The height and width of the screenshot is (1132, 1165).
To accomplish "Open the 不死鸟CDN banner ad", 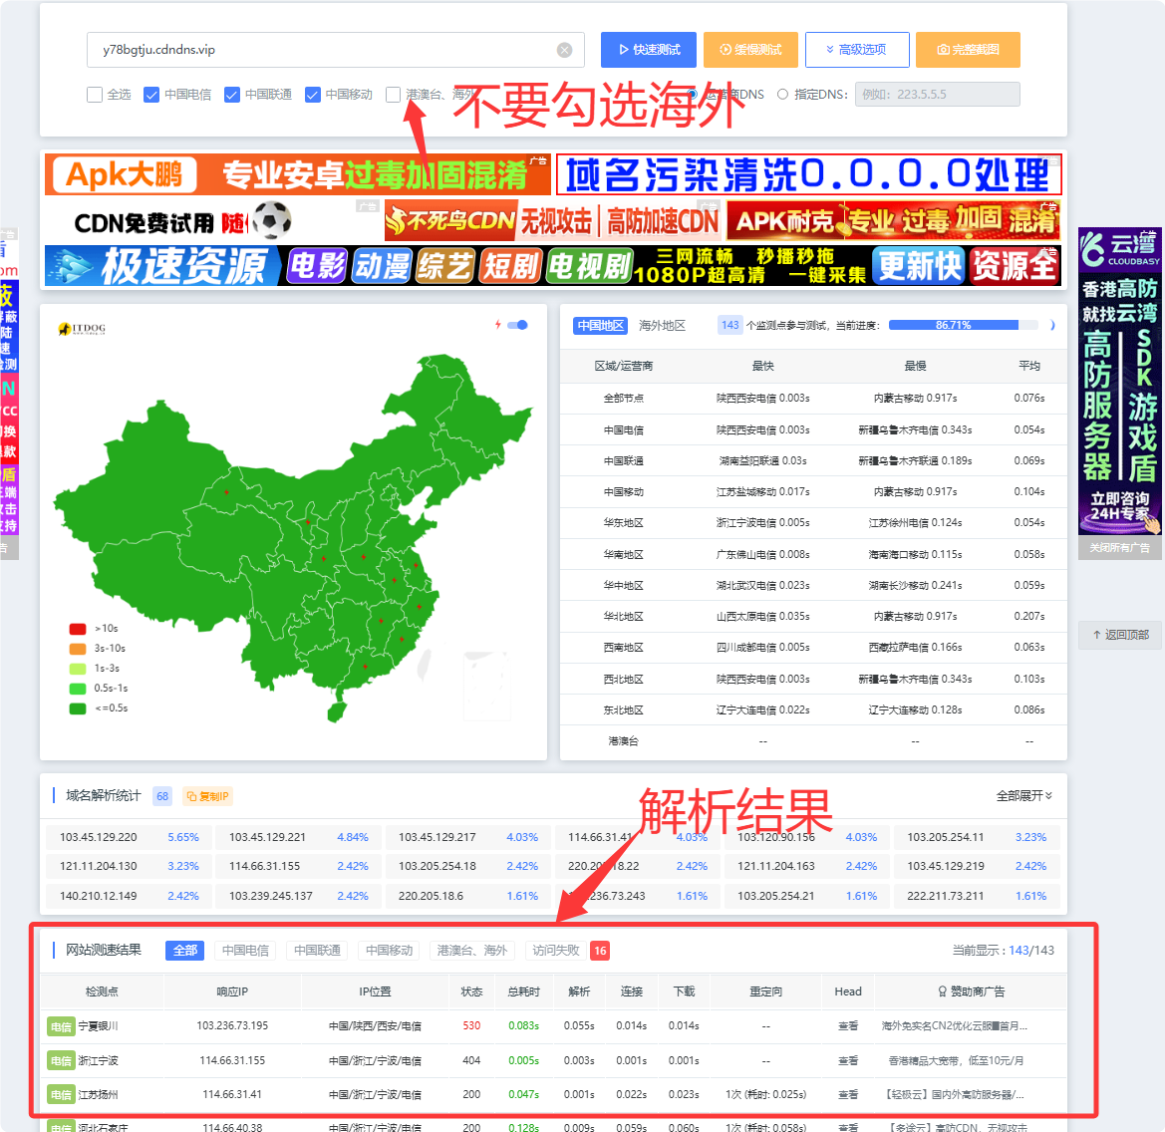I will (553, 220).
